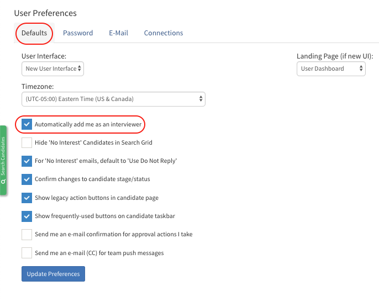The height and width of the screenshot is (302, 379).
Task: Click the 'Automatically add me as an interviewer' label
Action: (x=88, y=124)
